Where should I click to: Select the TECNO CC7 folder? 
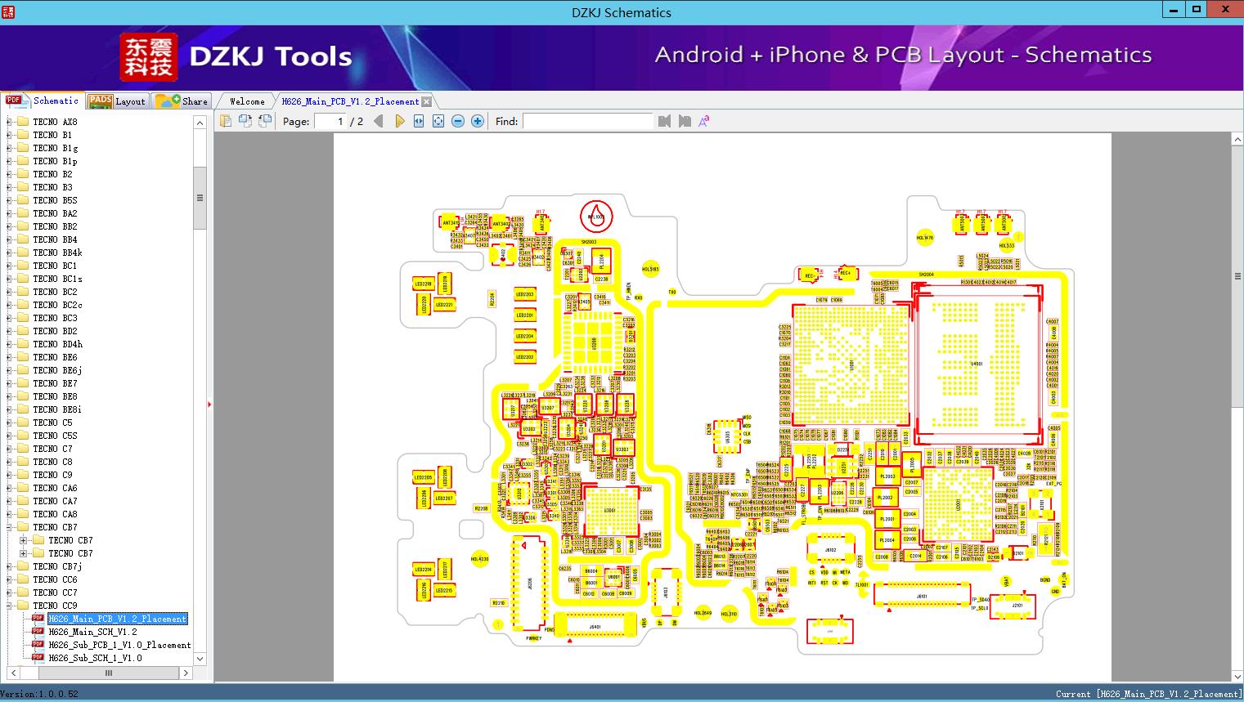(55, 592)
